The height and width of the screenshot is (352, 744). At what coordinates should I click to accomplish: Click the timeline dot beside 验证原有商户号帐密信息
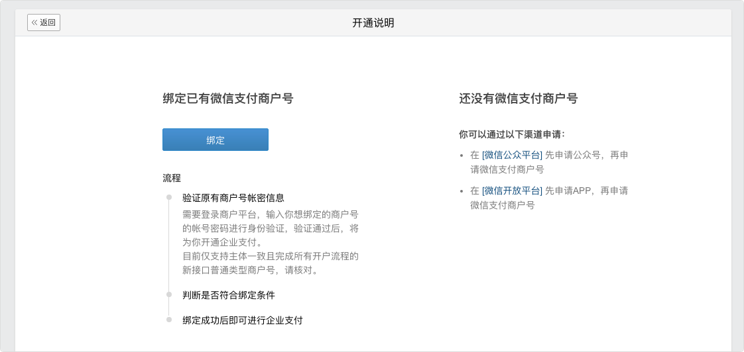pos(169,197)
